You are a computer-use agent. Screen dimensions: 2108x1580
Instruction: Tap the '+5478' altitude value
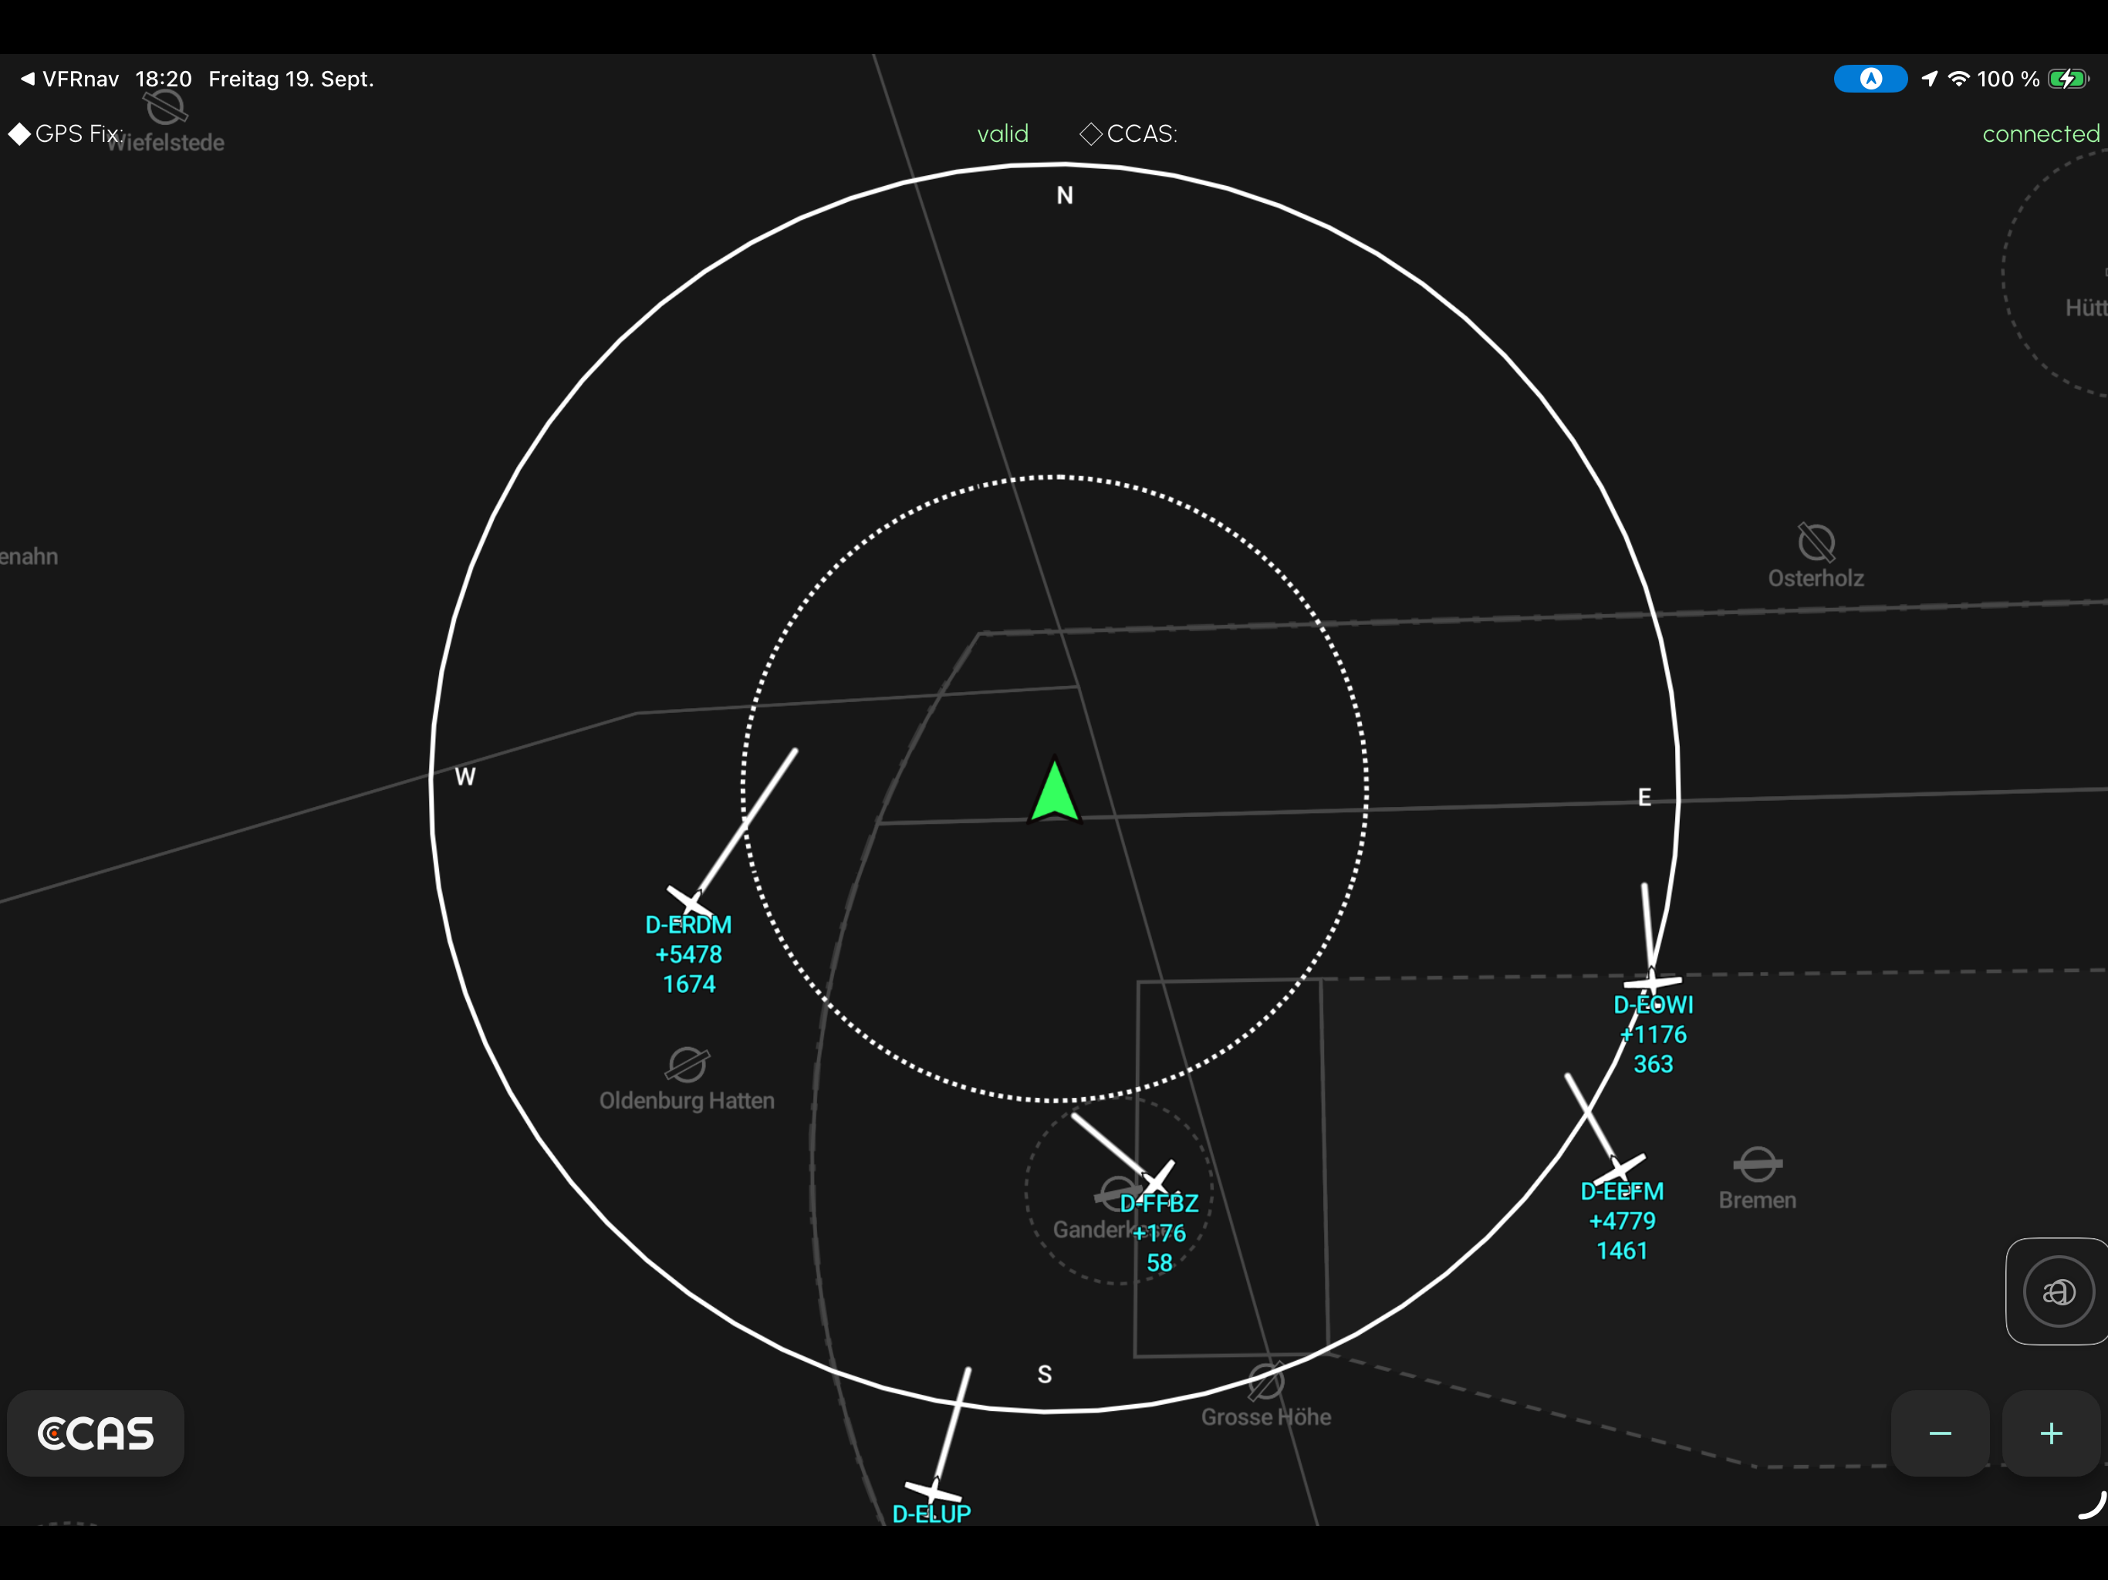click(x=688, y=954)
